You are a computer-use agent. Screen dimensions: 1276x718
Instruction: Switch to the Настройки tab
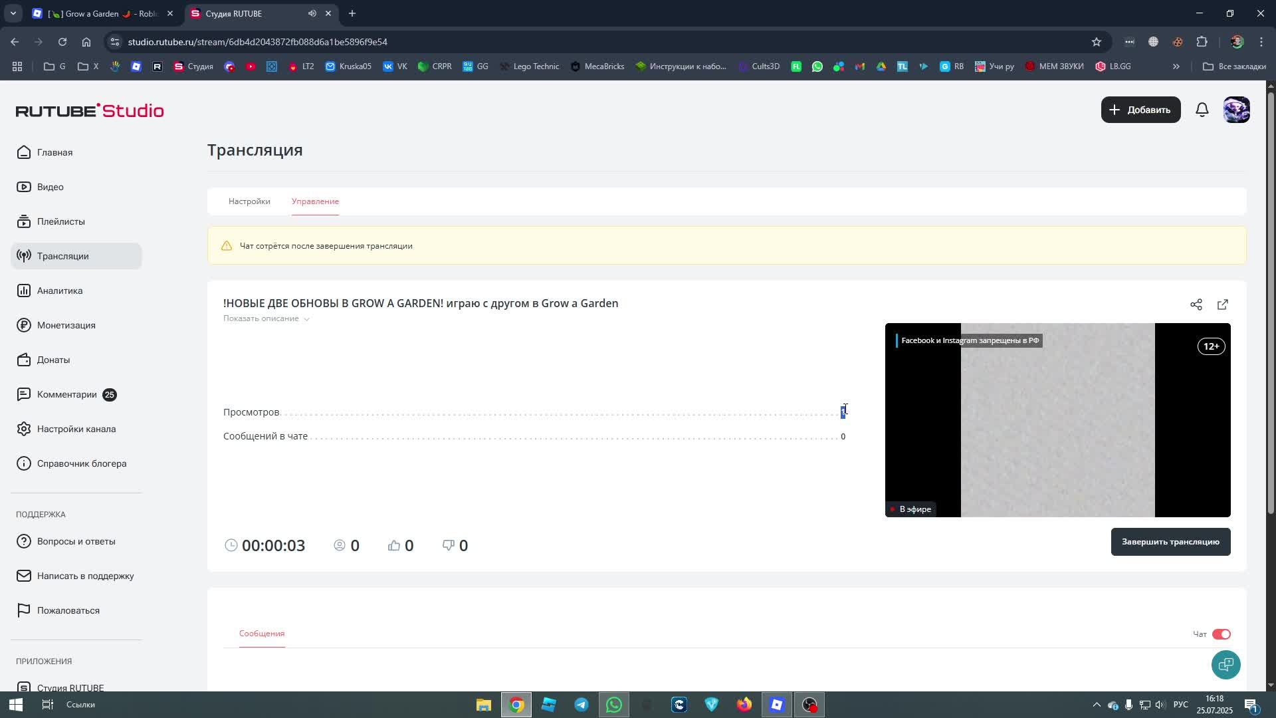pyautogui.click(x=249, y=201)
